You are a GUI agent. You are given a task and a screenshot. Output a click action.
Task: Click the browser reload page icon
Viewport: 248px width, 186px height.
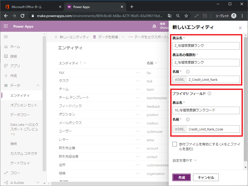pyautogui.click(x=22, y=16)
